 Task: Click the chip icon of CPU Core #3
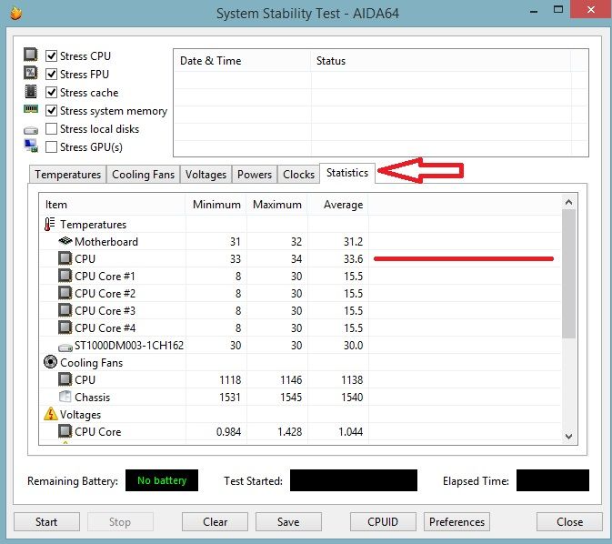tap(65, 310)
